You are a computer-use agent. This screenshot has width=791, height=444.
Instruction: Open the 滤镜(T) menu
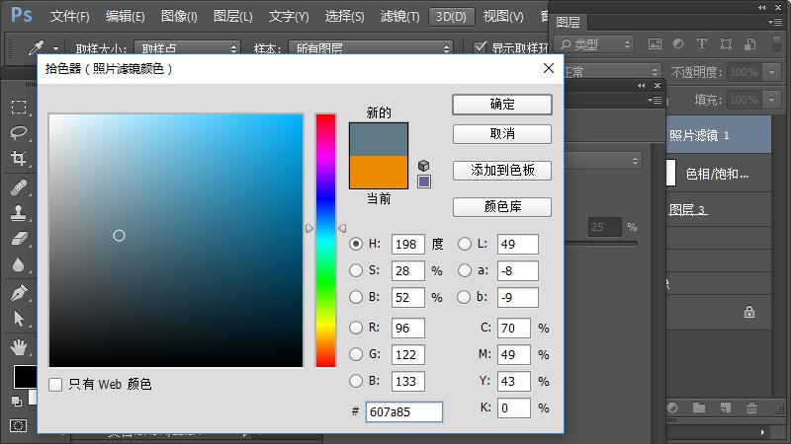tap(400, 17)
